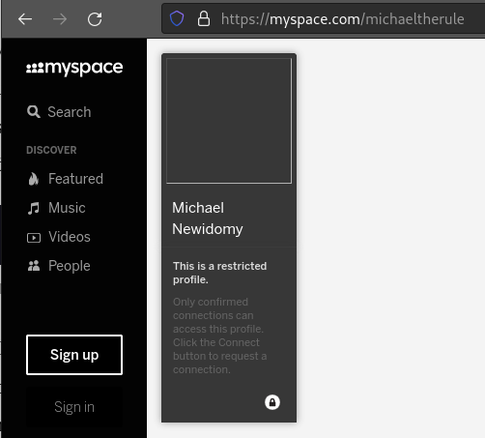Image resolution: width=485 pixels, height=438 pixels.
Task: Click the flame icon next to Featured
Action: pyautogui.click(x=34, y=179)
